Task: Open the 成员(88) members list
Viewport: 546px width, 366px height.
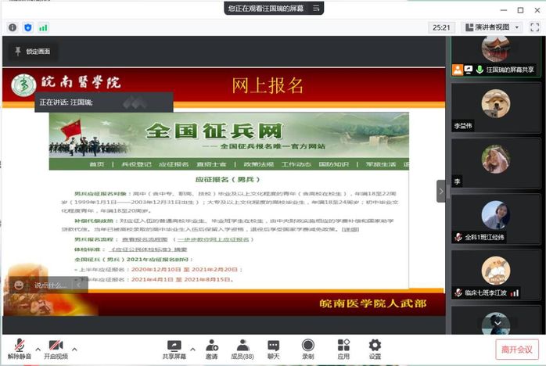Action: (242, 349)
